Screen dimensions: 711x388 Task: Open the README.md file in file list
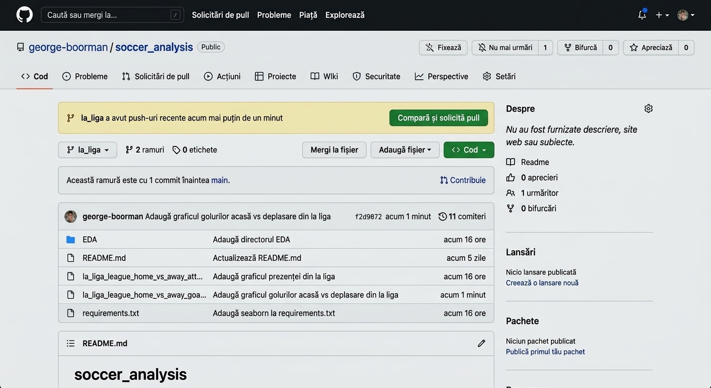click(104, 258)
